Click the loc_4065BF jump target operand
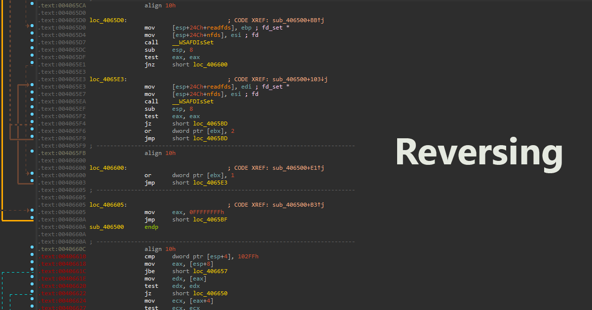The height and width of the screenshot is (310, 592). [x=210, y=219]
